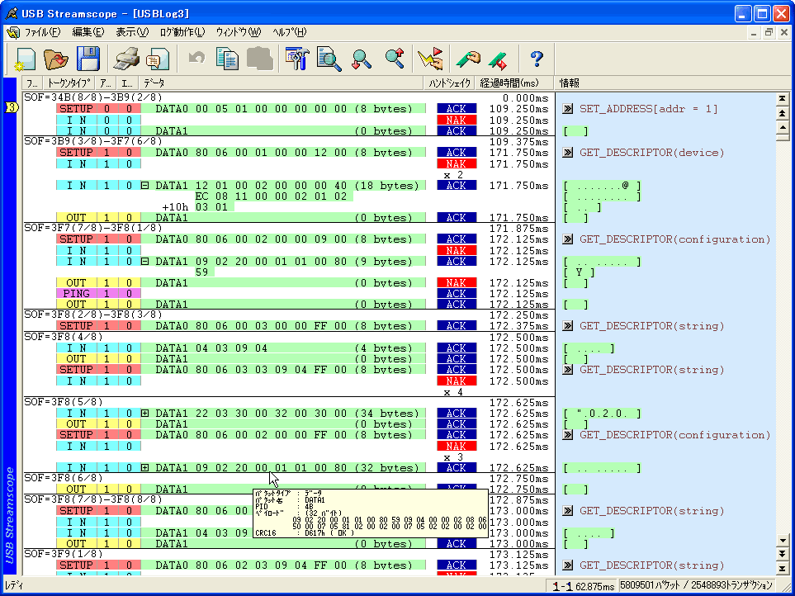
Task: Copy selection with the two-pages icon
Action: (x=227, y=59)
